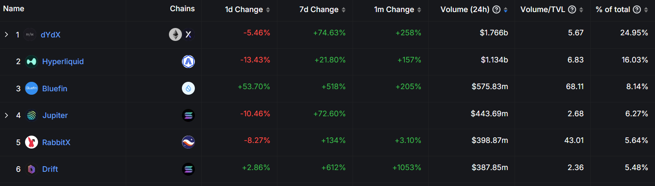Image resolution: width=655 pixels, height=186 pixels.
Task: Click the Ethereum chain icon for dYdX
Action: coord(175,34)
